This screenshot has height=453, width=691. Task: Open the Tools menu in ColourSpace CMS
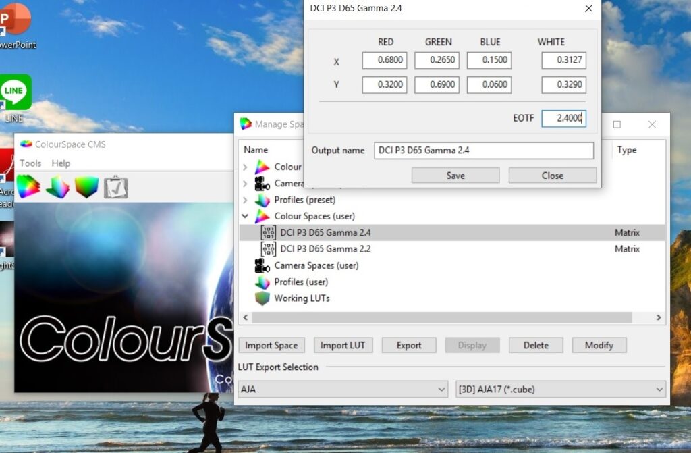coord(30,163)
